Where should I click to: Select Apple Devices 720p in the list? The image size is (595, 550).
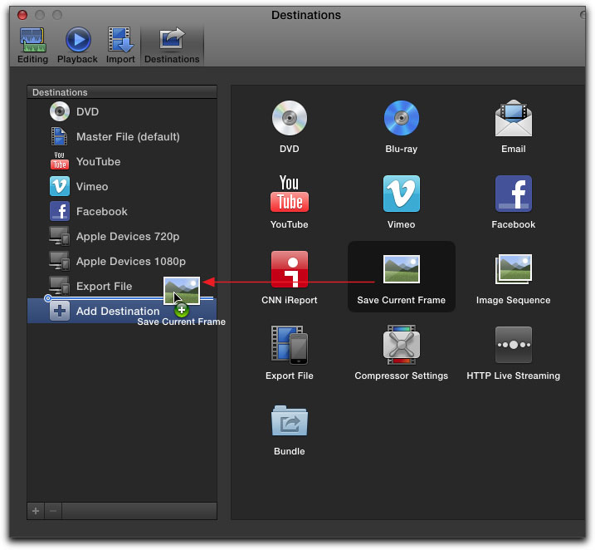pyautogui.click(x=122, y=236)
